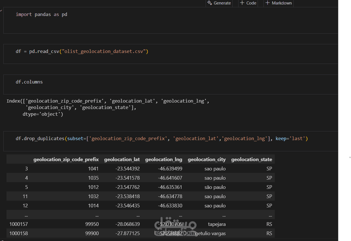Screen dimensions: 351x241
Task: Select the df.columns code cell
Action: pyautogui.click(x=29, y=82)
